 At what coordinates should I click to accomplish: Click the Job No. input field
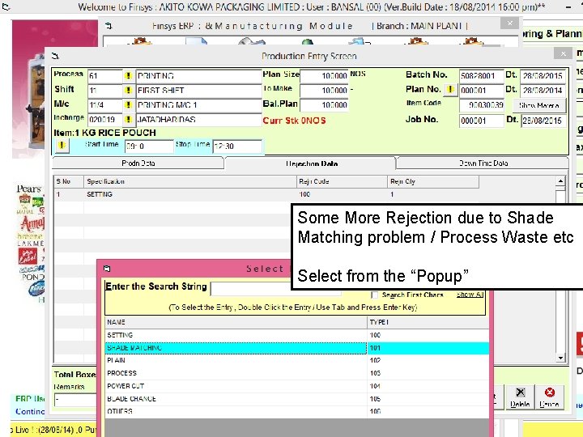click(481, 121)
